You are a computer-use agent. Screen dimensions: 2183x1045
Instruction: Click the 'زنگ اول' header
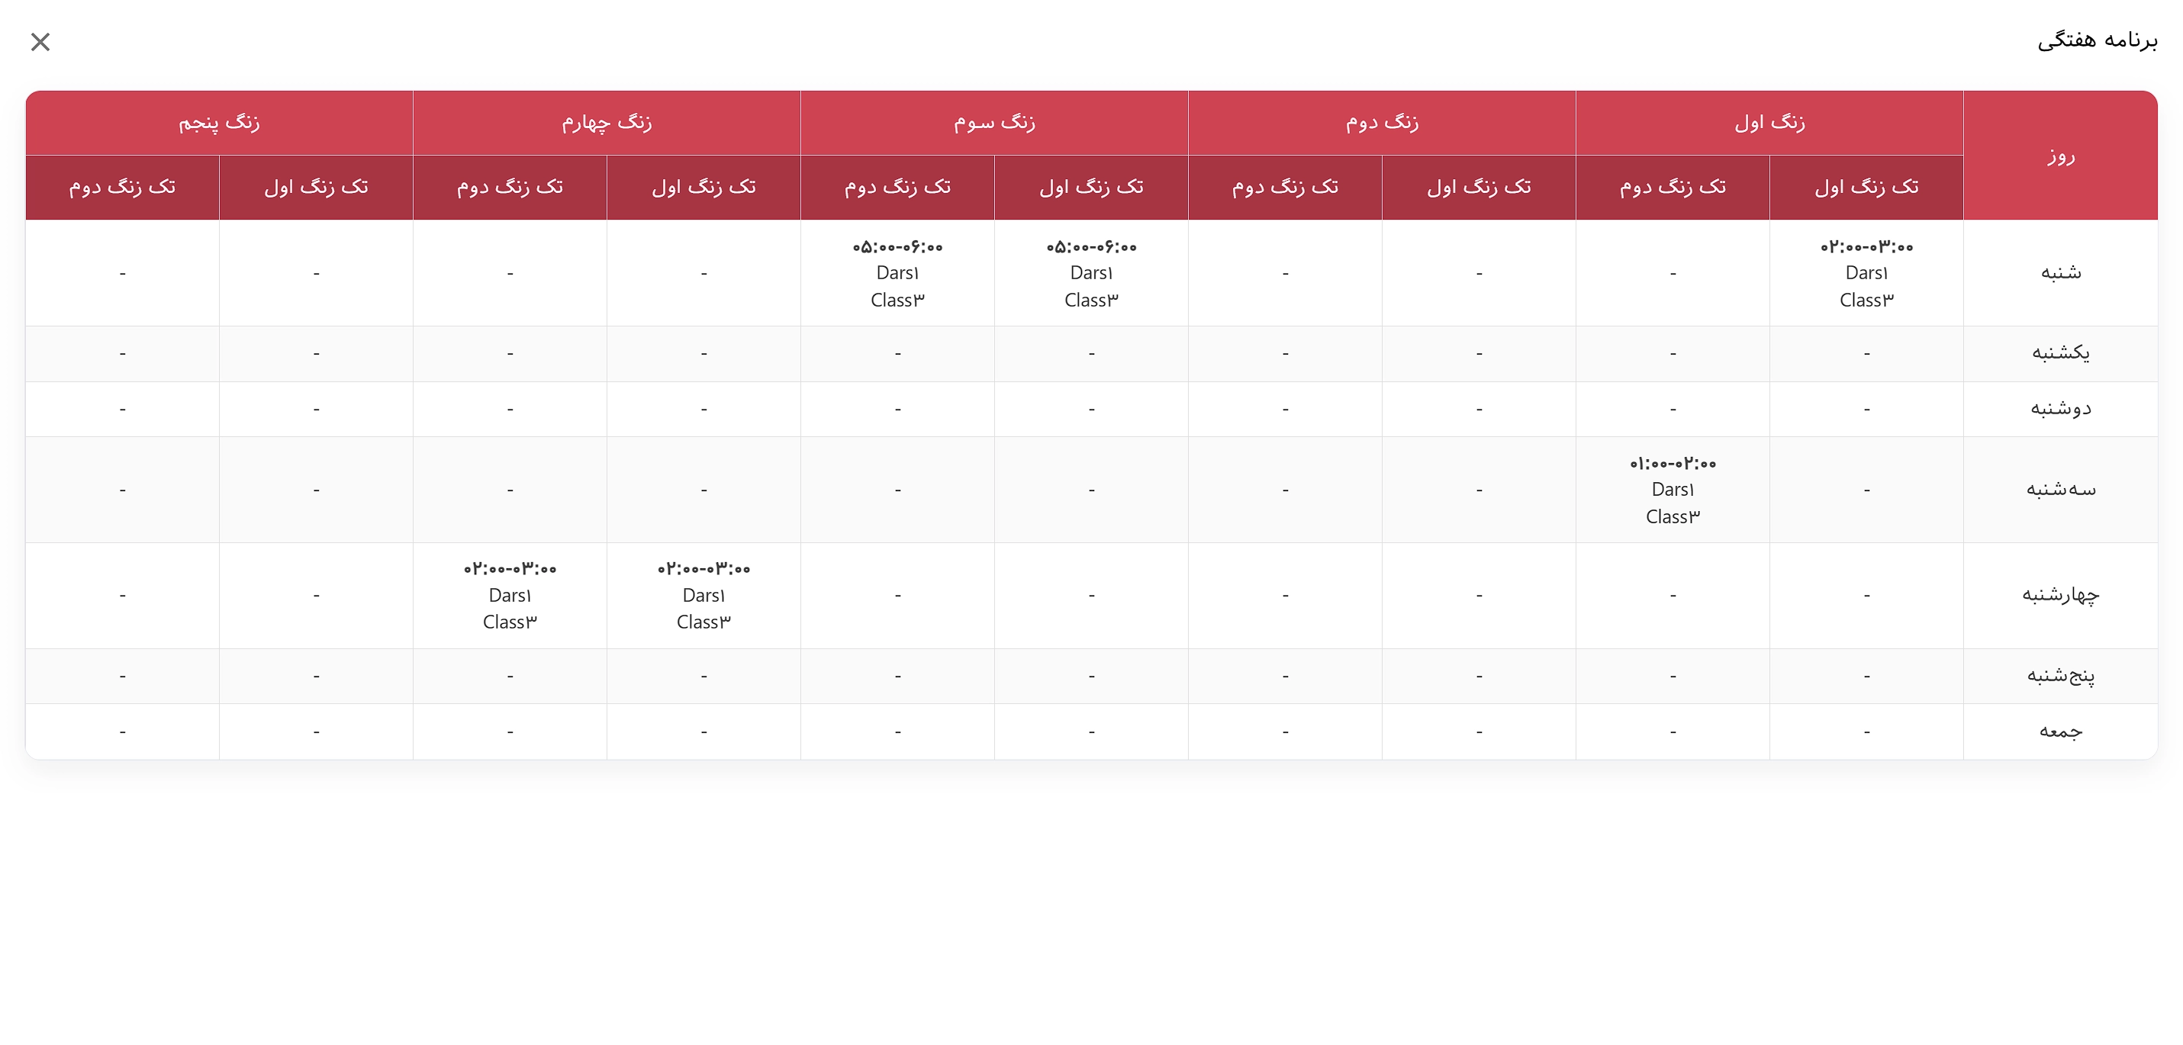pos(1769,123)
